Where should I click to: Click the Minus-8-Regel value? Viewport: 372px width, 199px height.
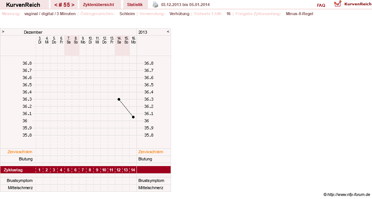tap(300, 14)
